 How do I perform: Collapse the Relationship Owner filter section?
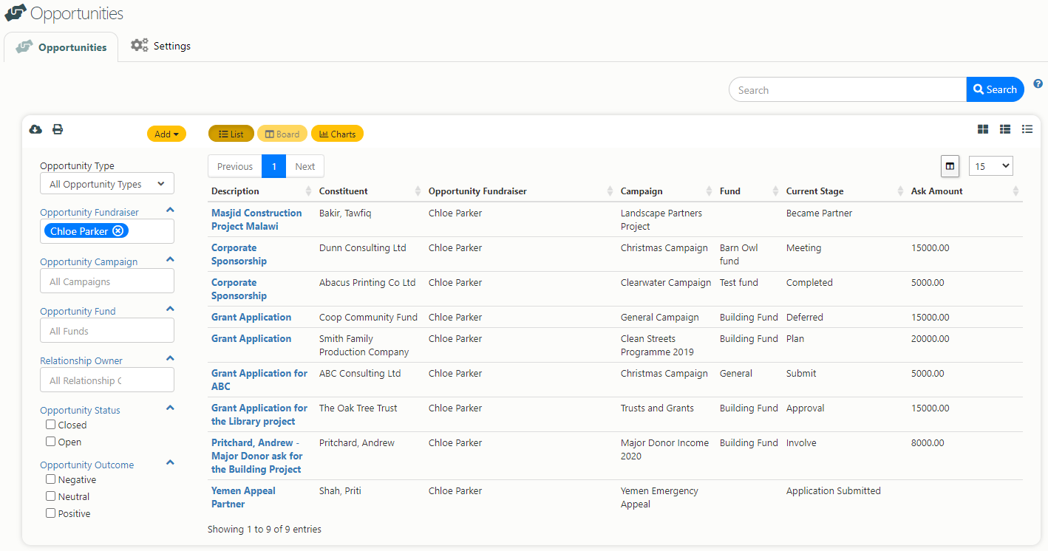pyautogui.click(x=170, y=359)
